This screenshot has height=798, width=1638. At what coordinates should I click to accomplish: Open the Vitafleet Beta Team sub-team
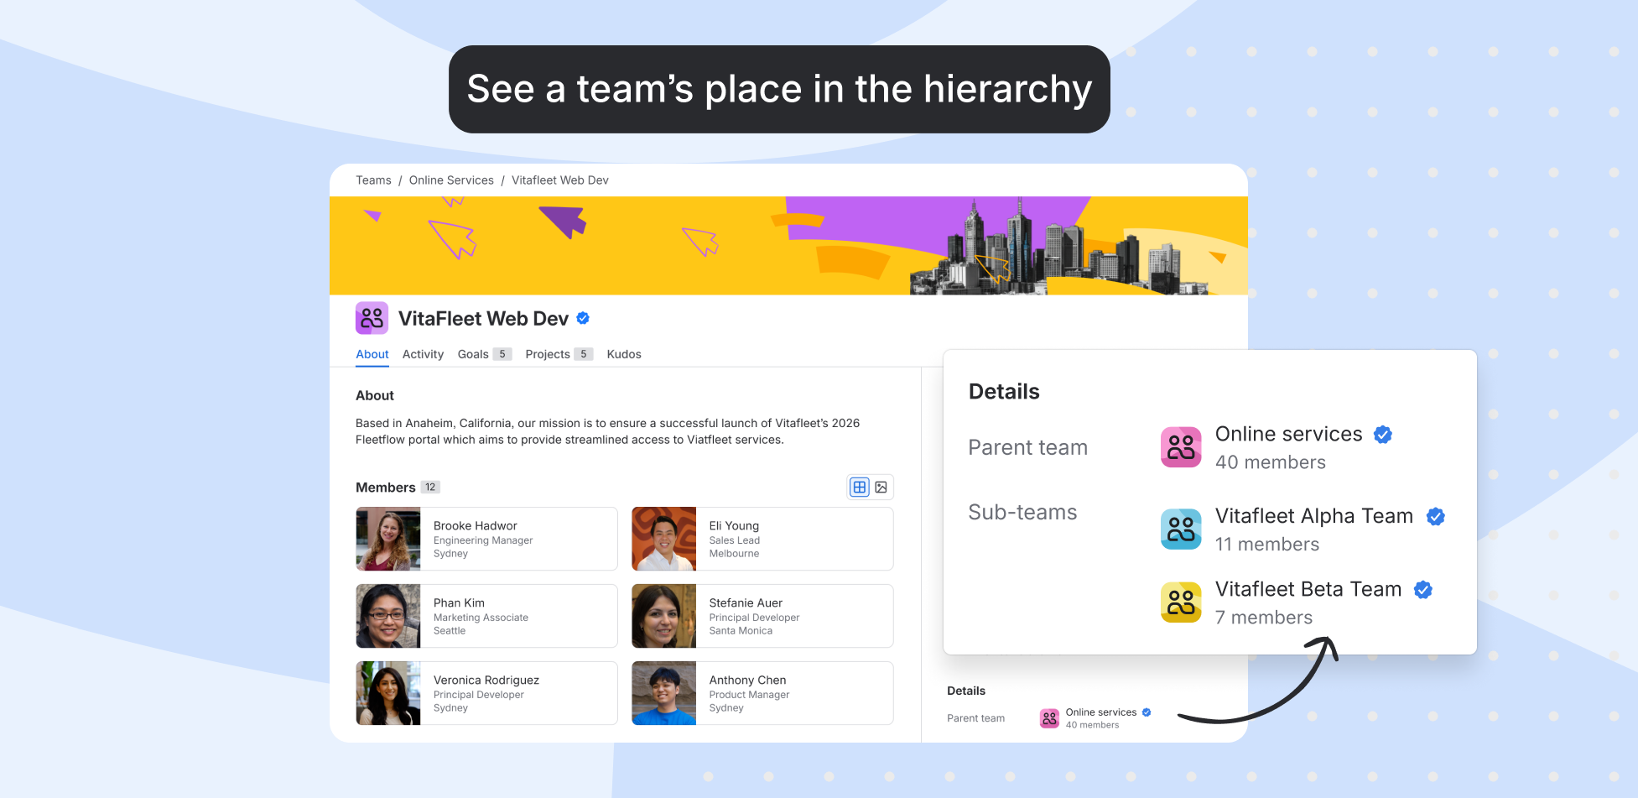[x=1308, y=589]
